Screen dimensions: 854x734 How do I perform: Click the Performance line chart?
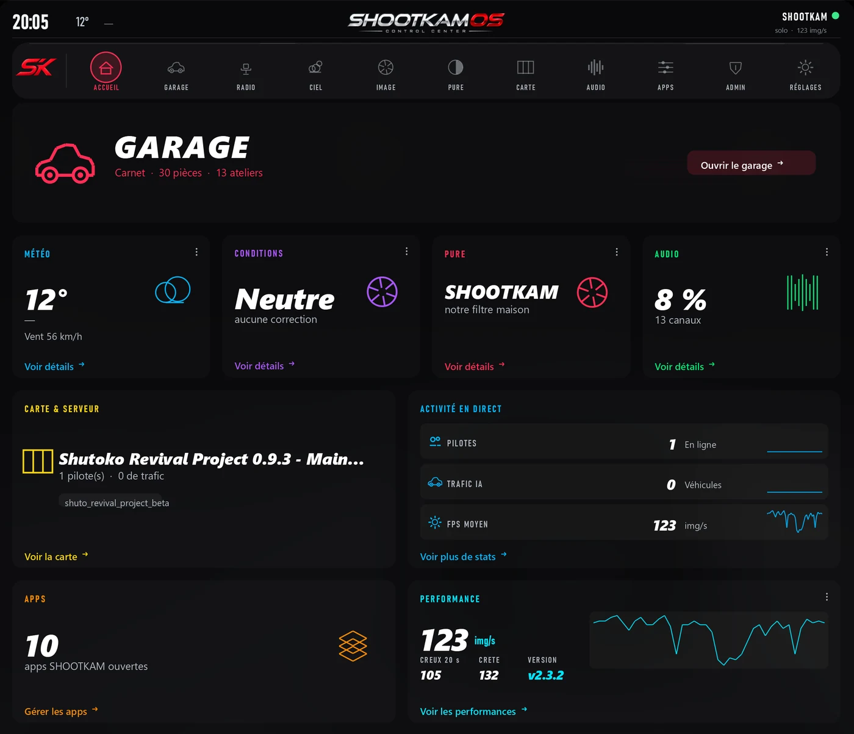pyautogui.click(x=709, y=640)
